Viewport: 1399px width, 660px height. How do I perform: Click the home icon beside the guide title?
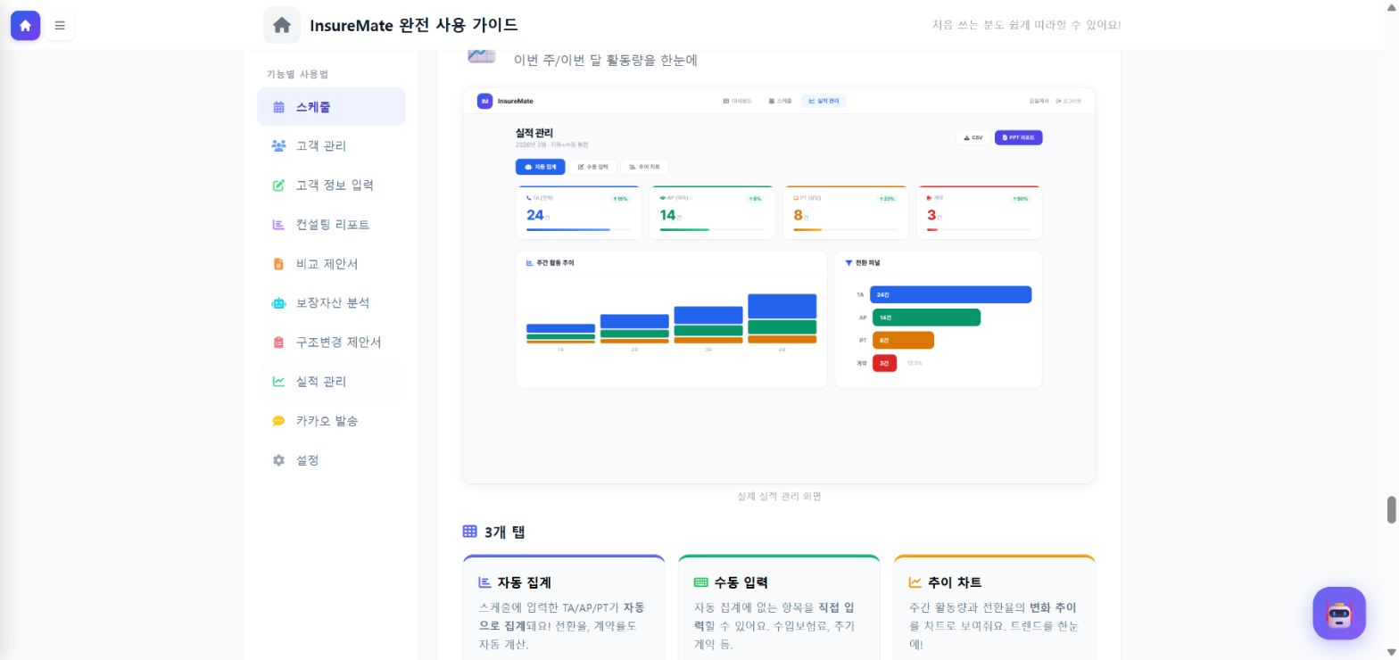pyautogui.click(x=282, y=25)
